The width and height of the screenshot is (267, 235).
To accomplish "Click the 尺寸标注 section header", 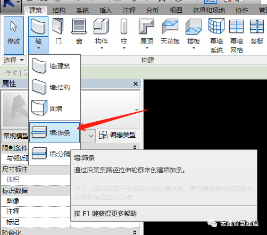I will [x=36, y=170].
